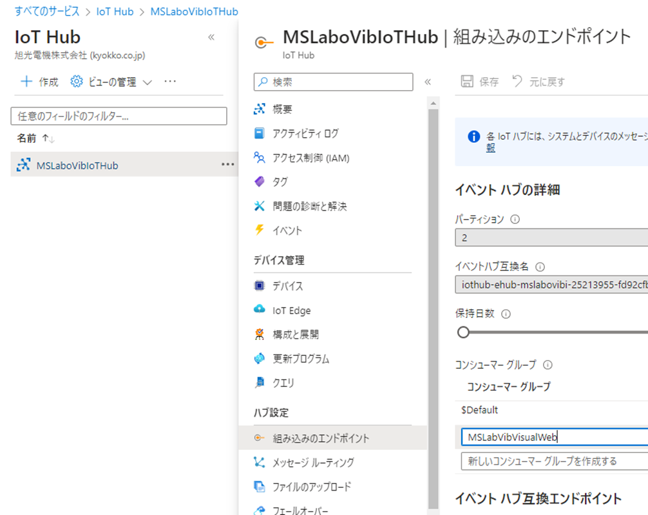Collapse the IoT Hub list panel
Viewport: 648px width, 515px height.
pyautogui.click(x=211, y=37)
